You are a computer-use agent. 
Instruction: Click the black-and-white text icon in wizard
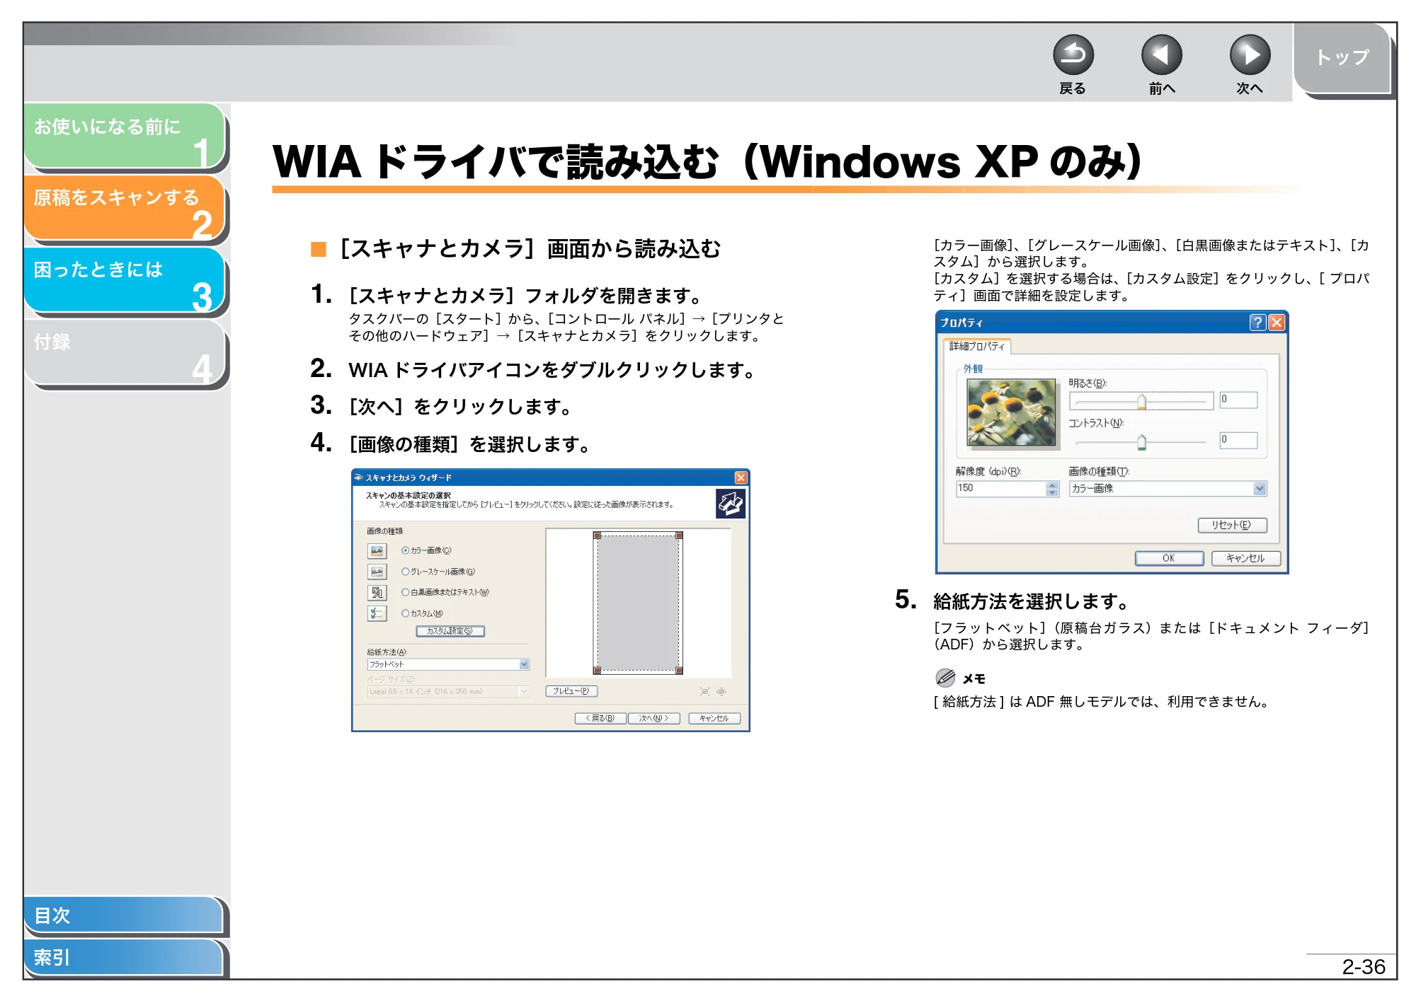tap(377, 592)
